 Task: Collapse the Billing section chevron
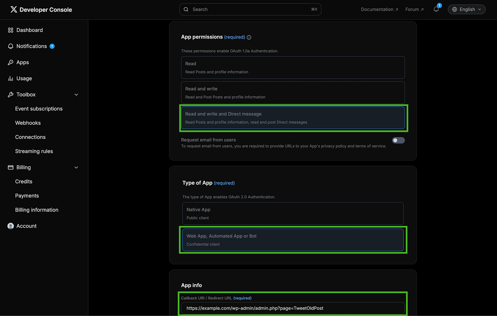pyautogui.click(x=76, y=168)
